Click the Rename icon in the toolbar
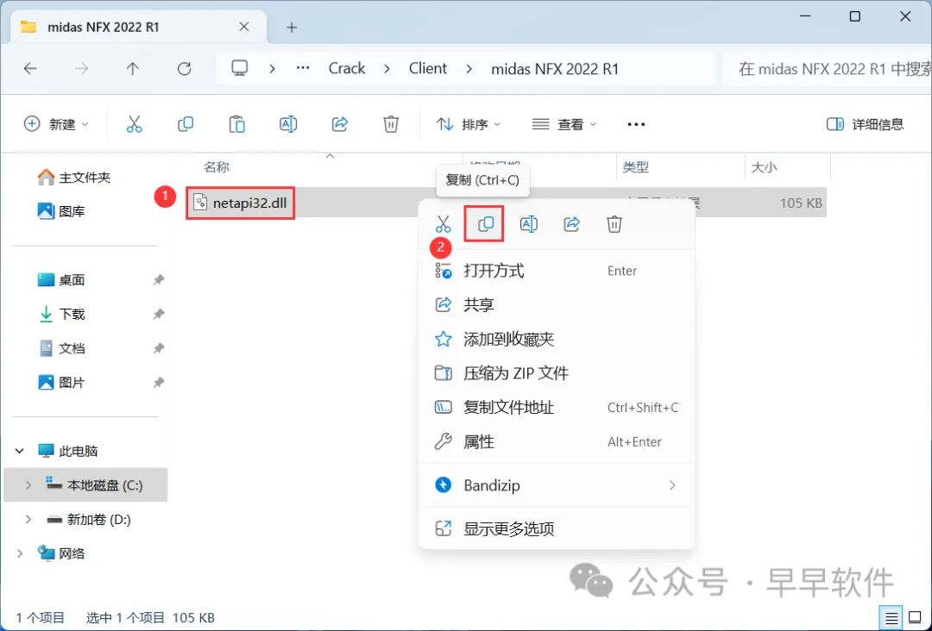932x631 pixels. [x=288, y=124]
